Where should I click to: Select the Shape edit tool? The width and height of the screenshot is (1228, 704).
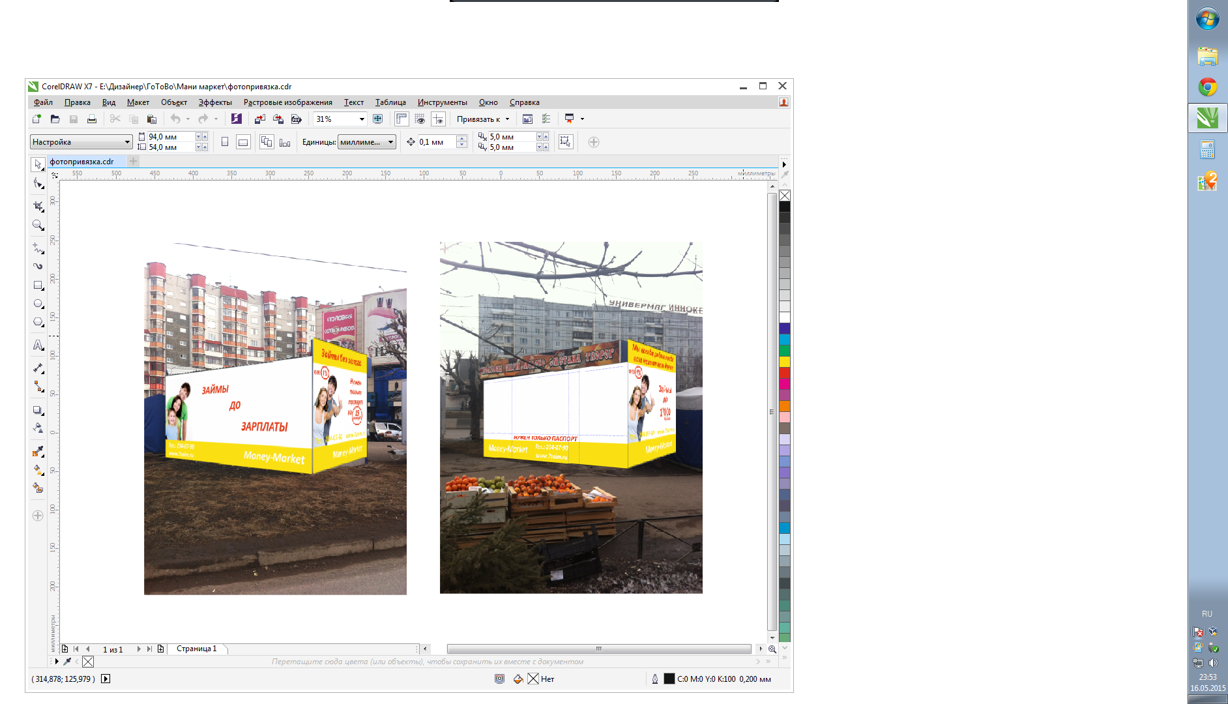(x=38, y=184)
